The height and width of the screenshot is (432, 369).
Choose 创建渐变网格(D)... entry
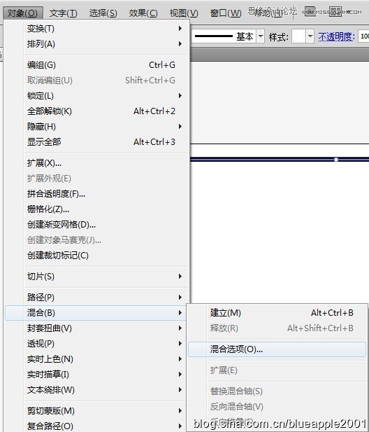106,225
